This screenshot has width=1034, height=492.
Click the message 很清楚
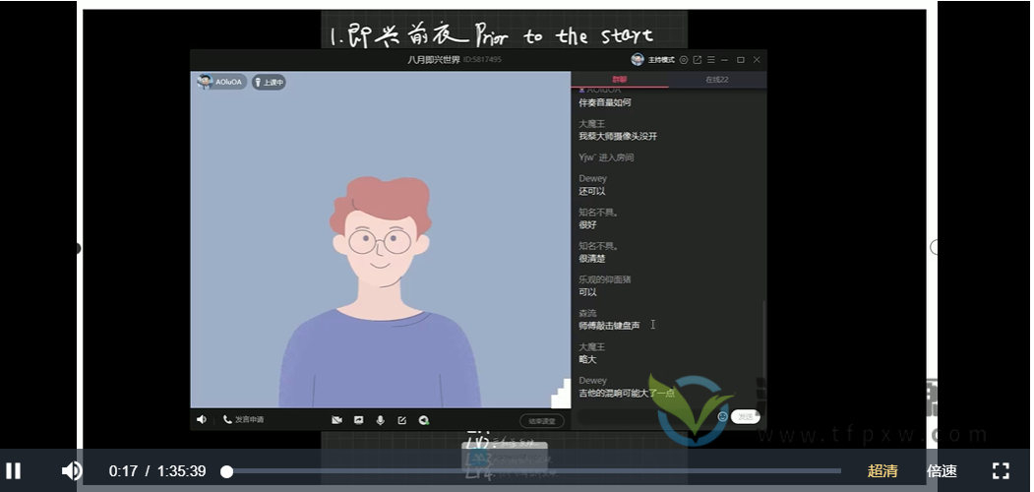pyautogui.click(x=592, y=259)
